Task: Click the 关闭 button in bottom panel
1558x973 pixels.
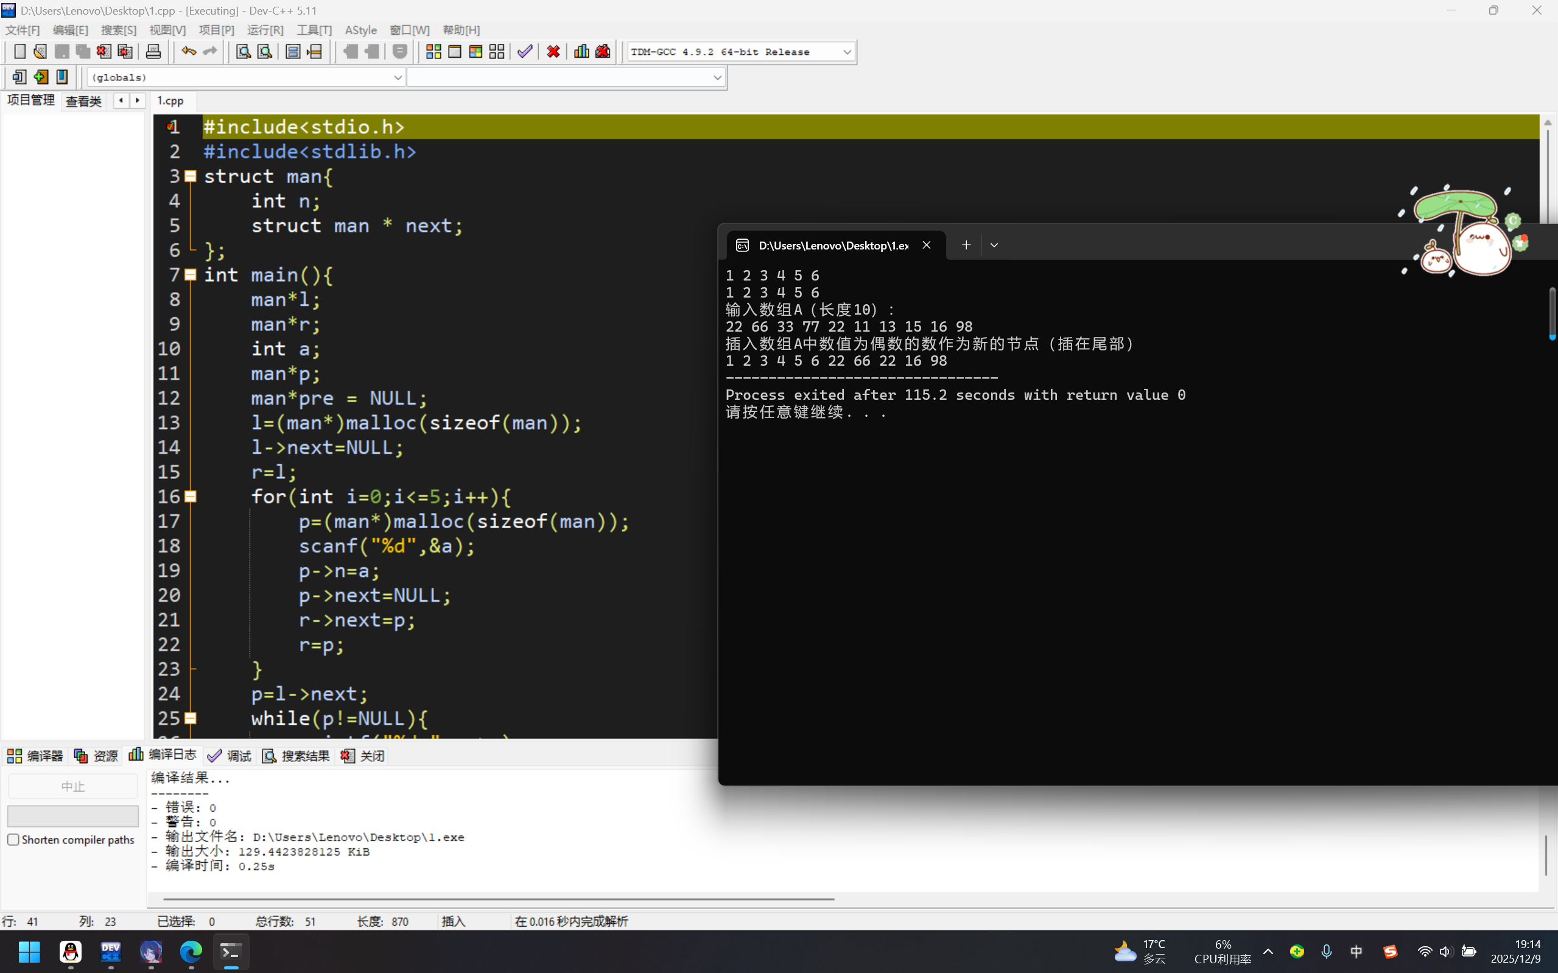Action: coord(363,756)
